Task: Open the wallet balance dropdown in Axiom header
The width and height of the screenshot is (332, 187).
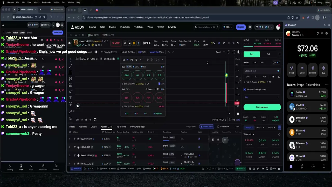Action: [264, 27]
